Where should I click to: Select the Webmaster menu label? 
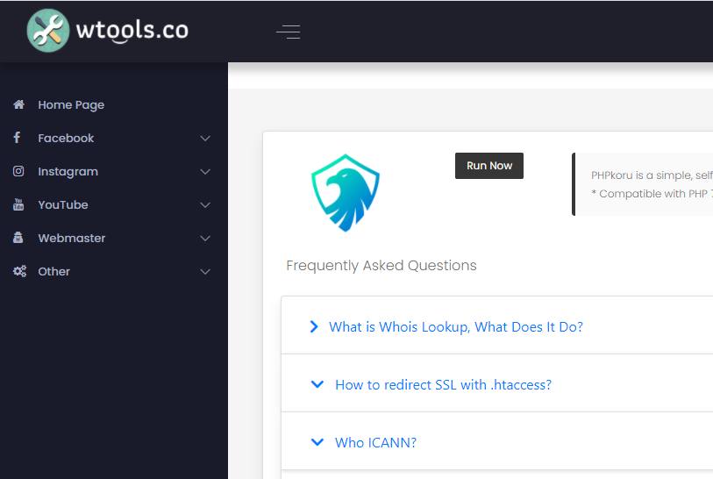[x=72, y=238]
